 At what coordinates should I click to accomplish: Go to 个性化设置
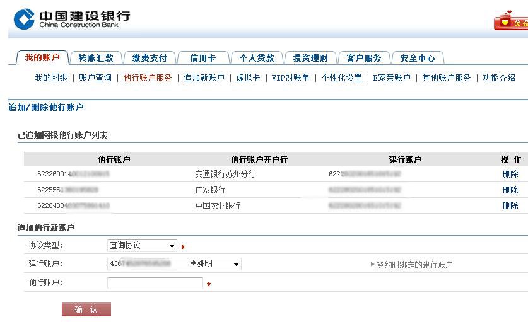pos(342,78)
